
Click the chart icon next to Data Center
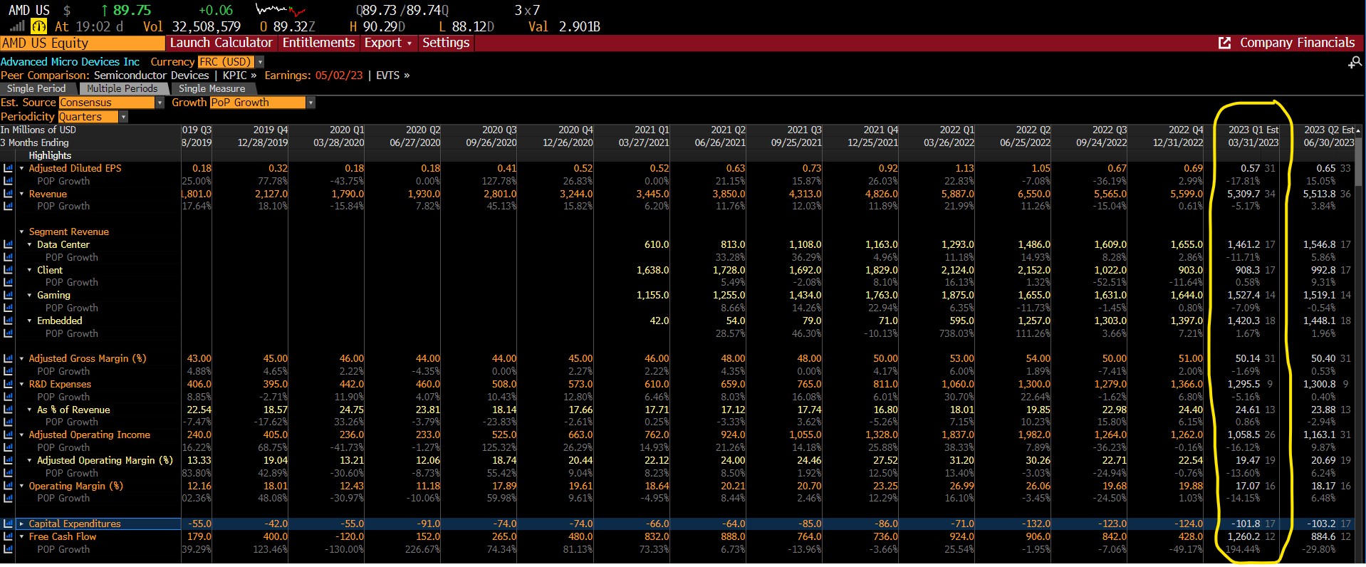[8, 244]
